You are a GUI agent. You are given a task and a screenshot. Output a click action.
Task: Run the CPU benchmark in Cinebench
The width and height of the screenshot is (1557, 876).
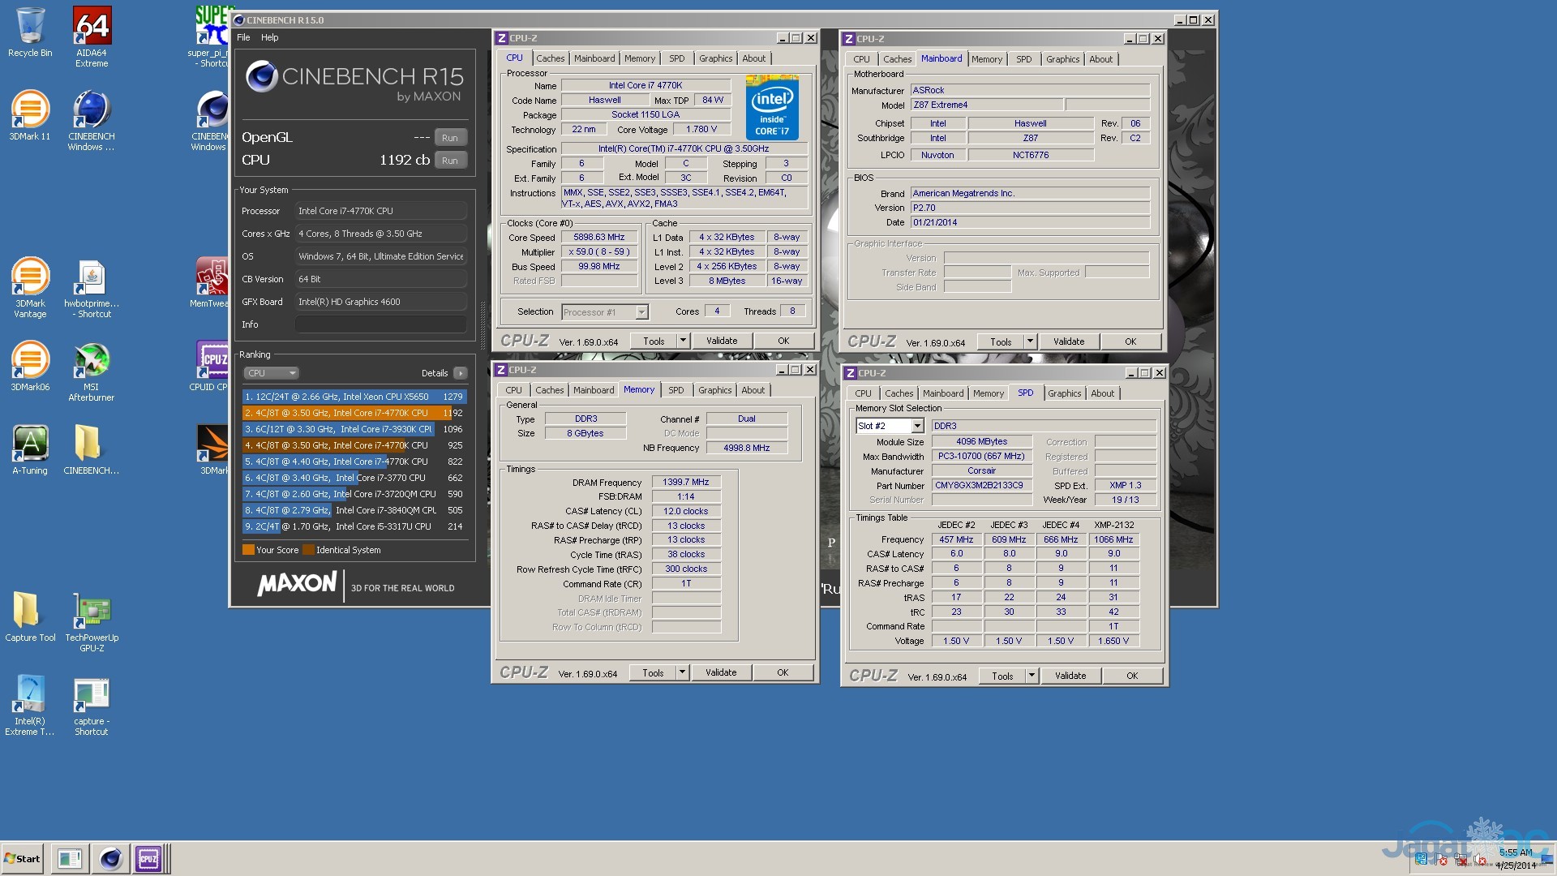pyautogui.click(x=450, y=160)
